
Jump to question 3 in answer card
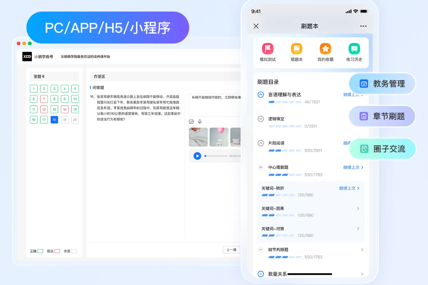click(54, 89)
